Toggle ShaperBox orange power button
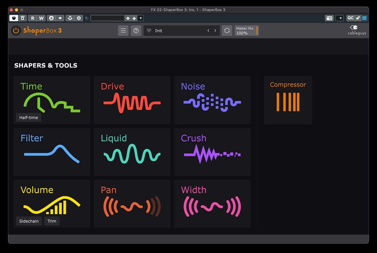Image resolution: width=377 pixels, height=253 pixels. click(x=16, y=31)
